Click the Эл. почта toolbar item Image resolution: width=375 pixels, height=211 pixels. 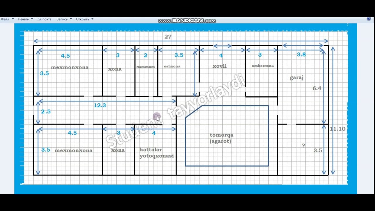[x=44, y=19]
